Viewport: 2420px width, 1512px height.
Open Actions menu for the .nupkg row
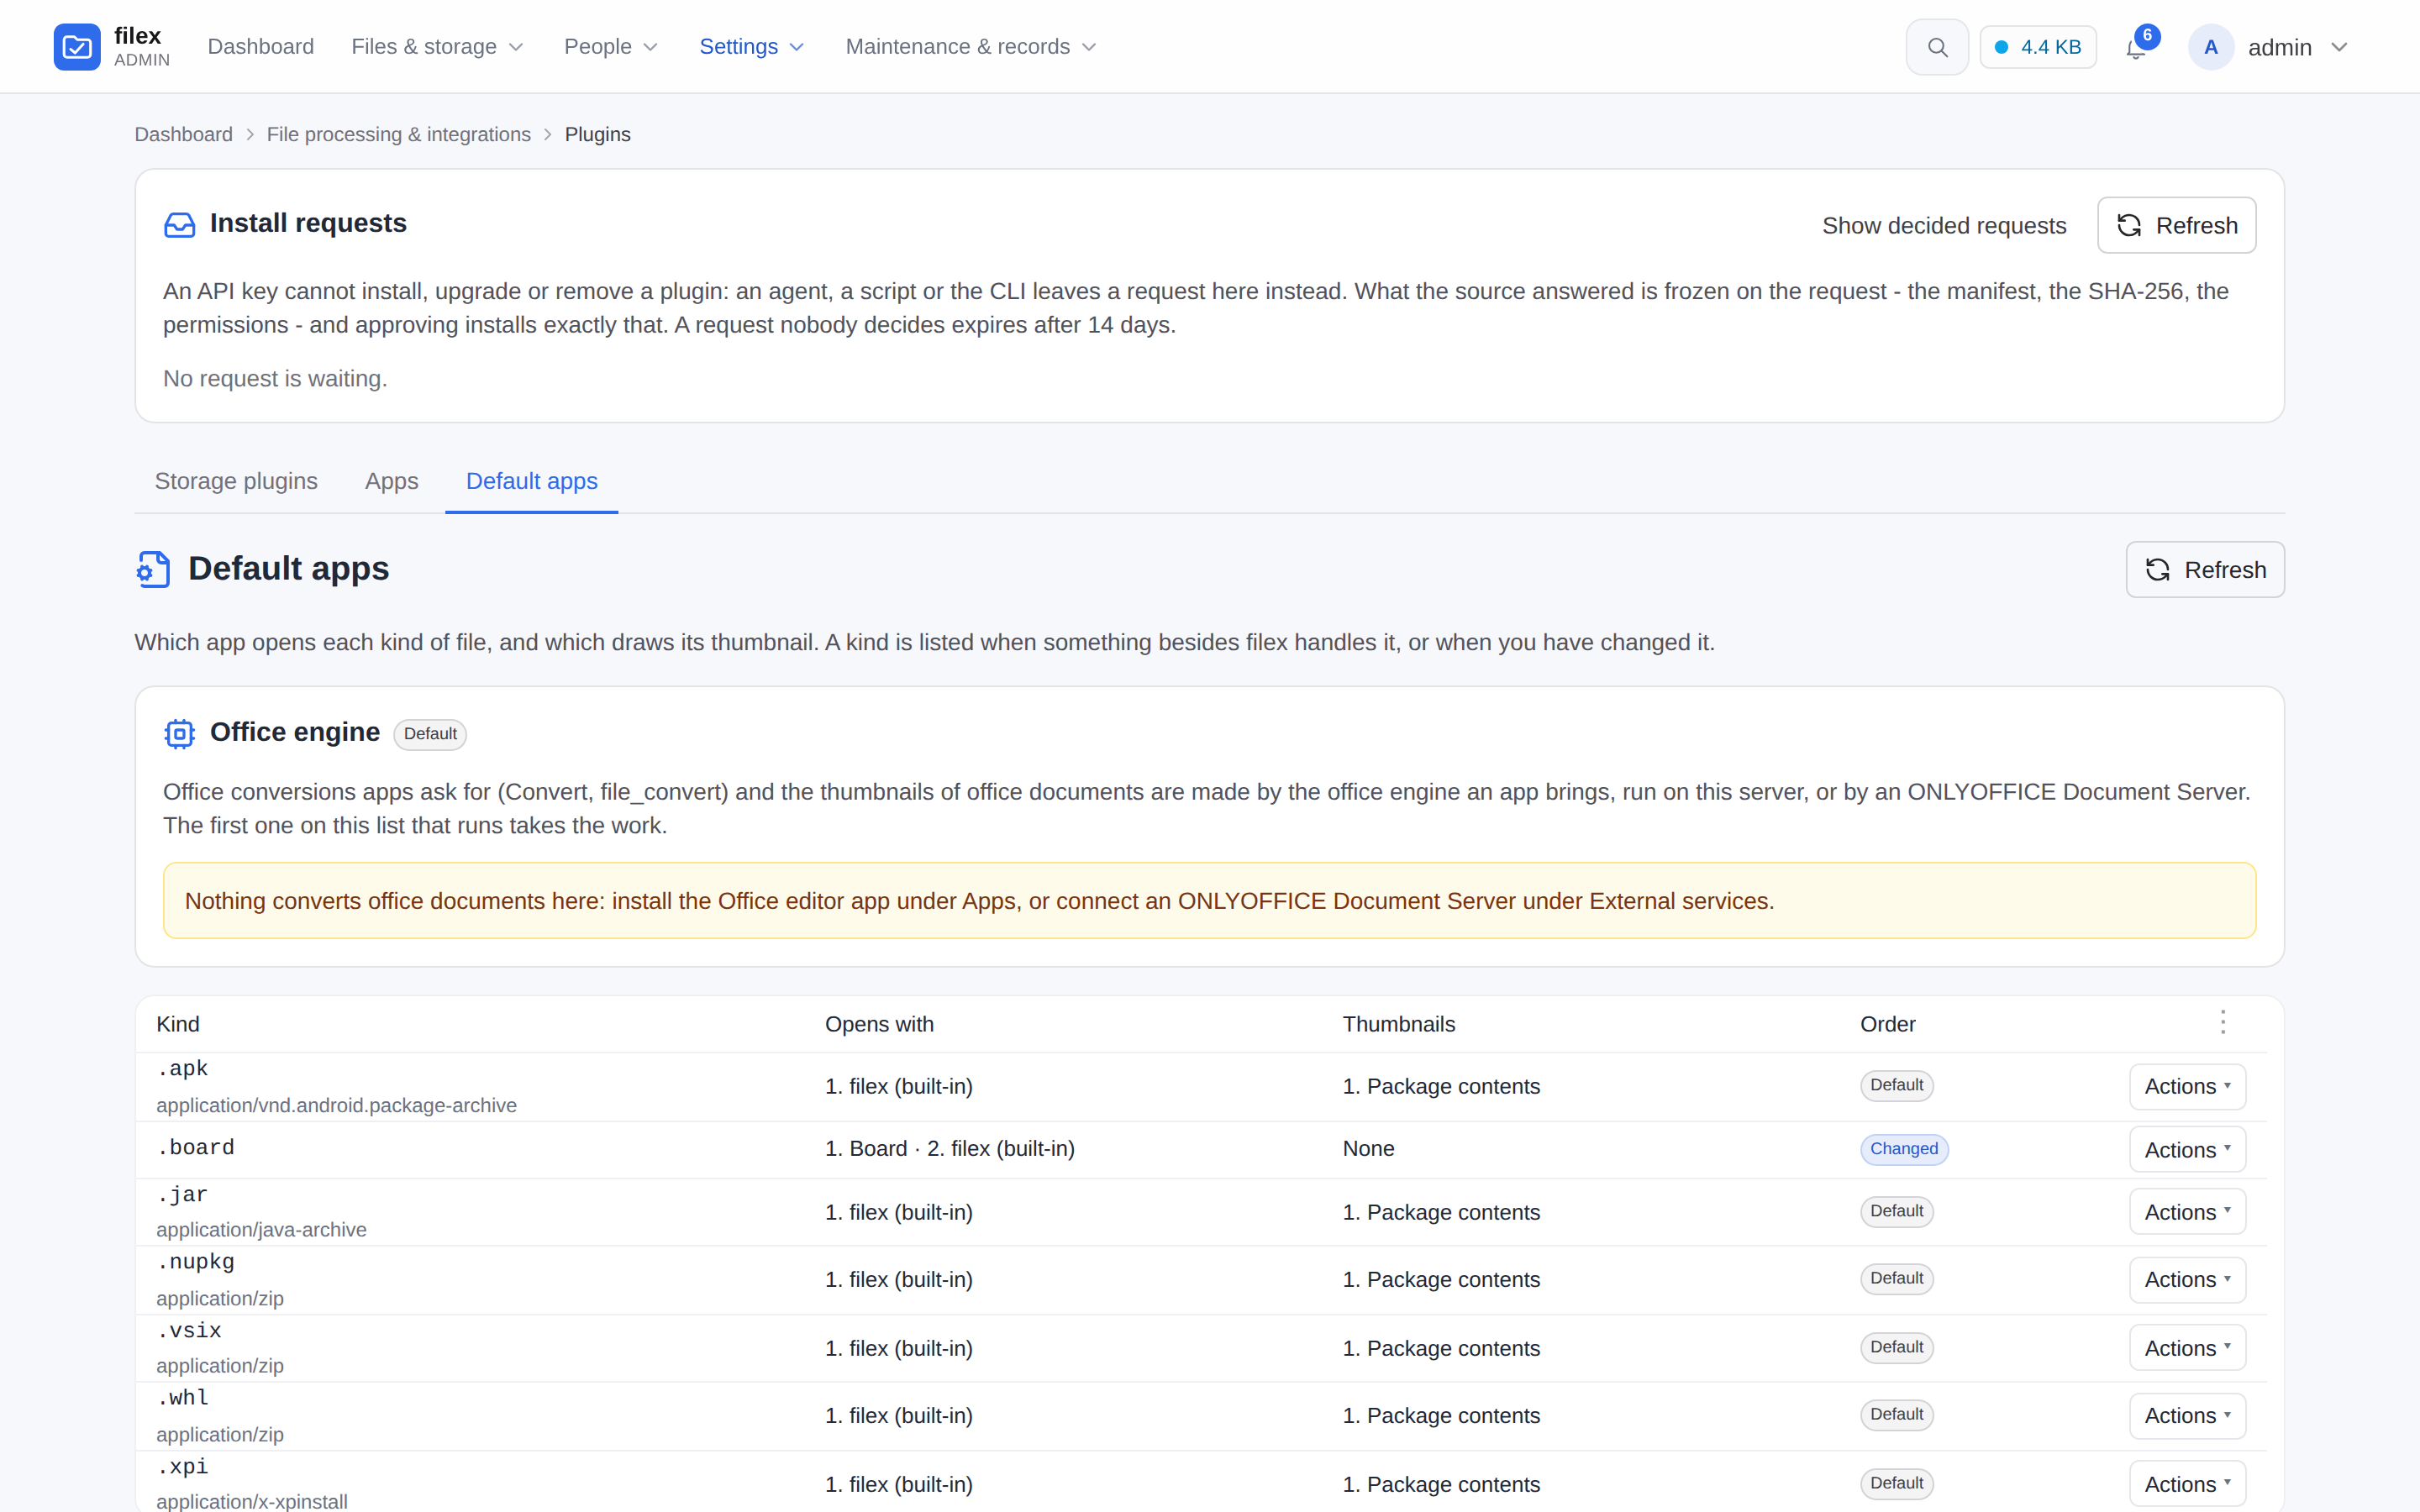click(x=2187, y=1279)
